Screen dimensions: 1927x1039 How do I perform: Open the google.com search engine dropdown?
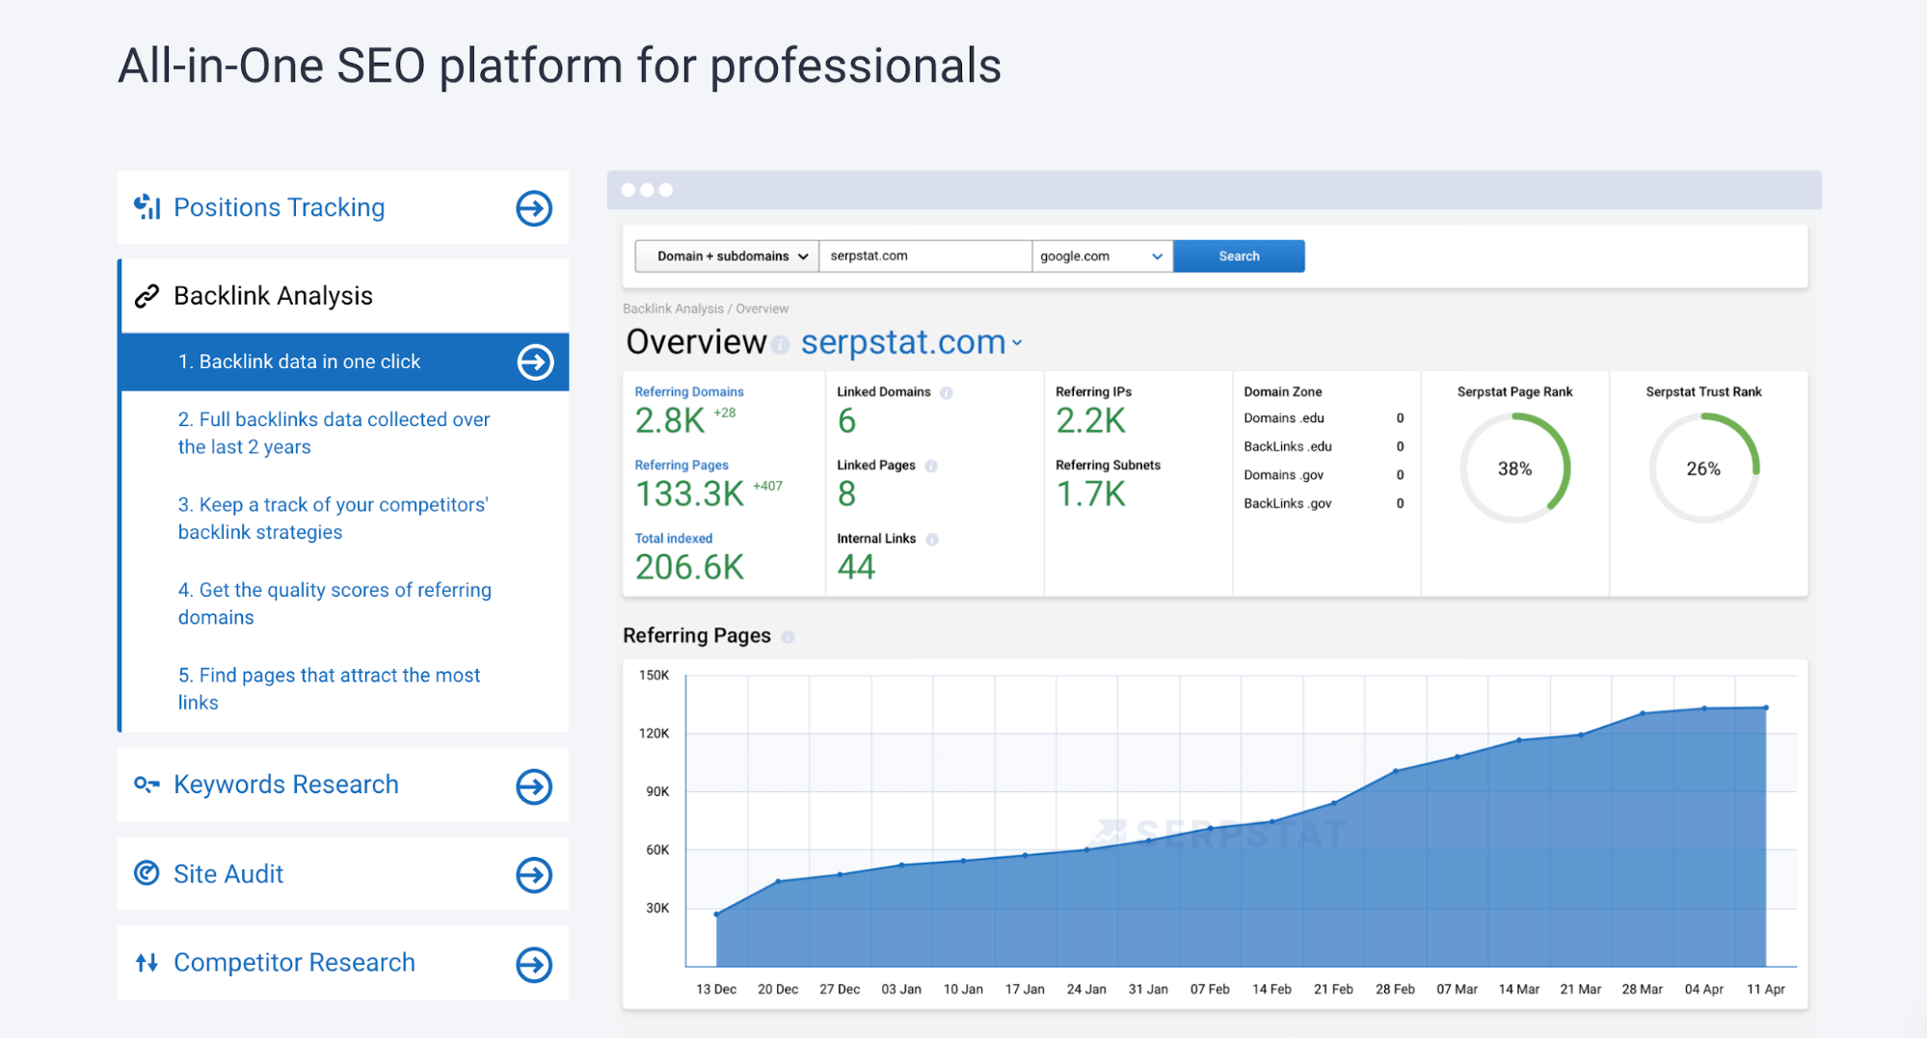[x=1102, y=256]
